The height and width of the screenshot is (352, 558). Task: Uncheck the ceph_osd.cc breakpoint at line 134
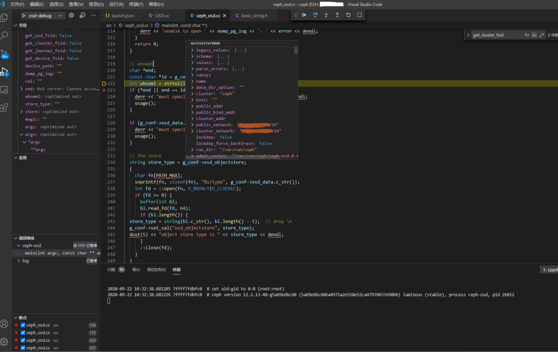coord(23,325)
